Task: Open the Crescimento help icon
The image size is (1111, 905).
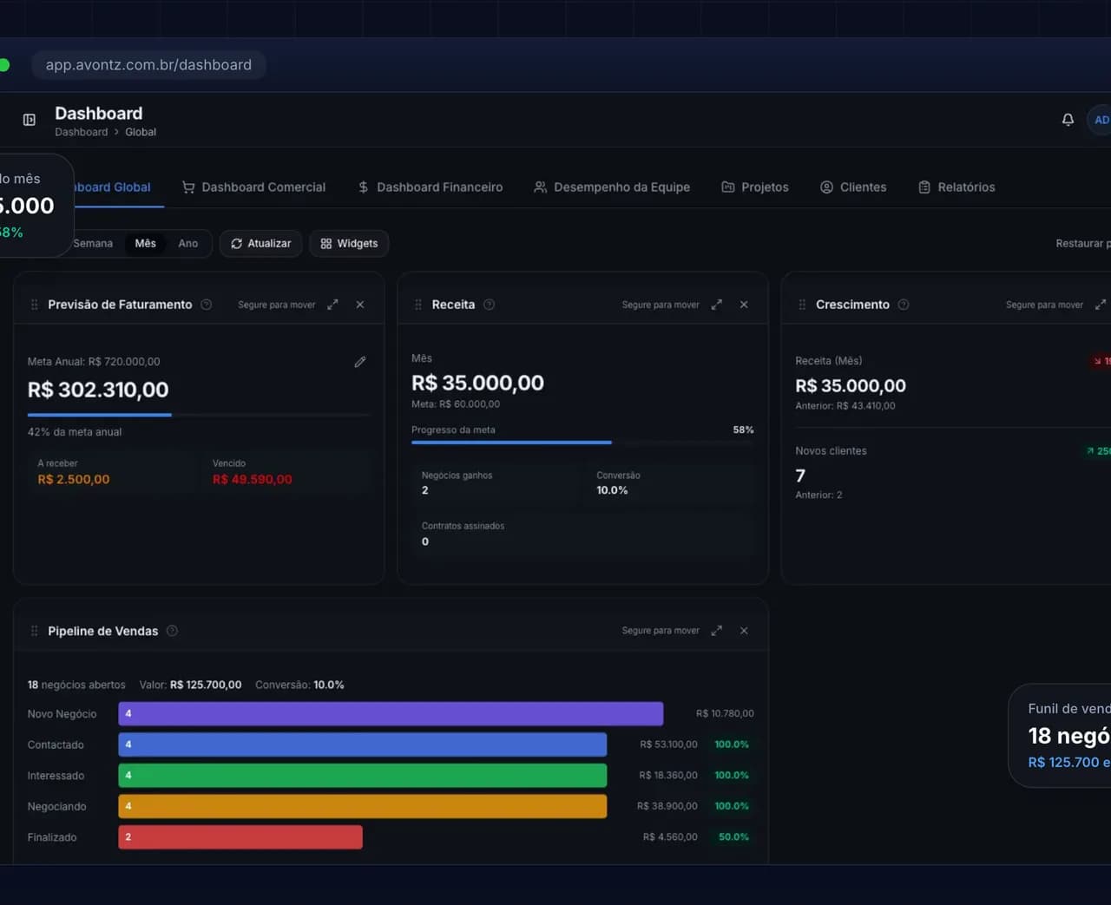Action: click(904, 305)
